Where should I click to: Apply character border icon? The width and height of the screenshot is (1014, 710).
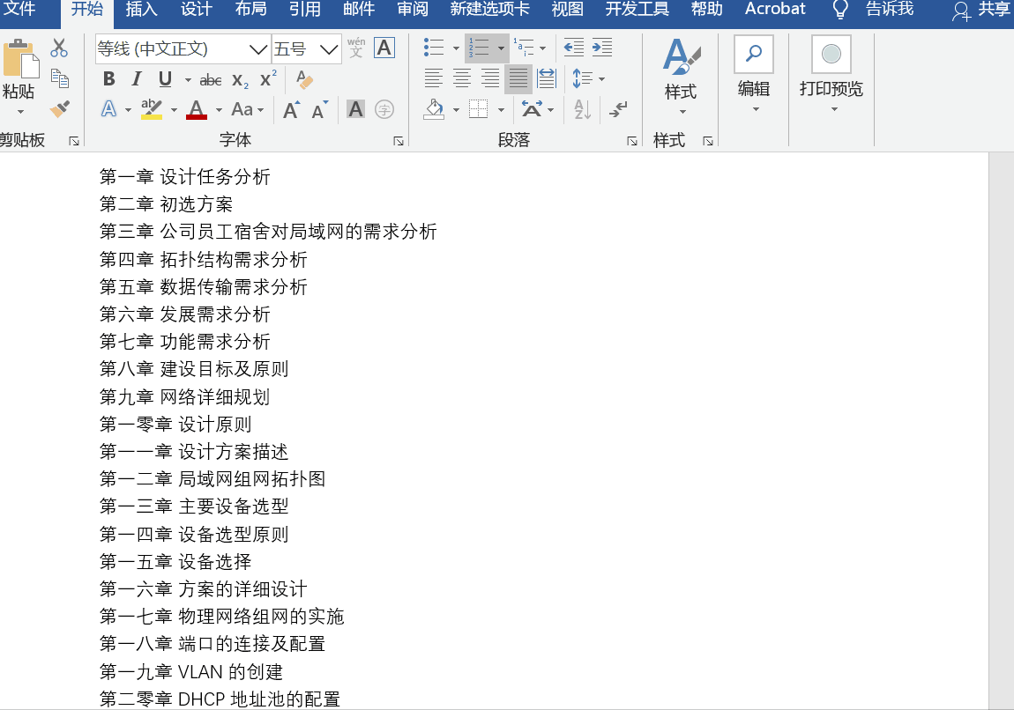pyautogui.click(x=384, y=48)
